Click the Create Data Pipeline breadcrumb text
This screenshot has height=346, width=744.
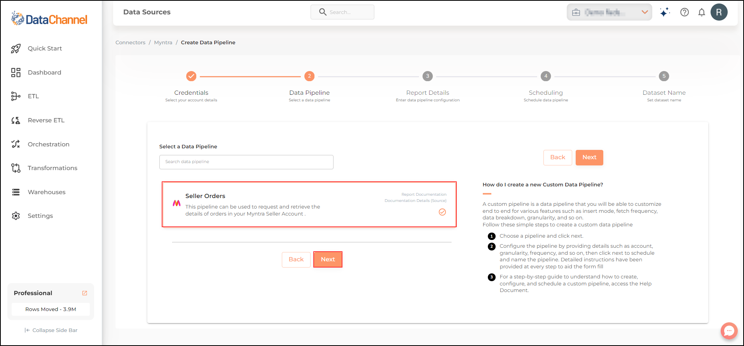click(208, 43)
